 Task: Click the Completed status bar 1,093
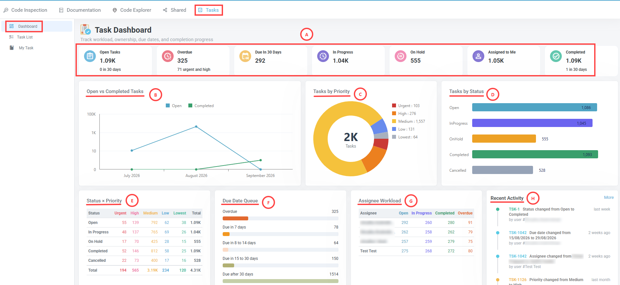(x=535, y=154)
